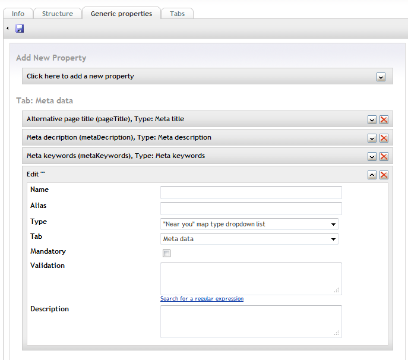Collapse the Edit property panel
This screenshot has height=360, width=408.
[x=372, y=175]
